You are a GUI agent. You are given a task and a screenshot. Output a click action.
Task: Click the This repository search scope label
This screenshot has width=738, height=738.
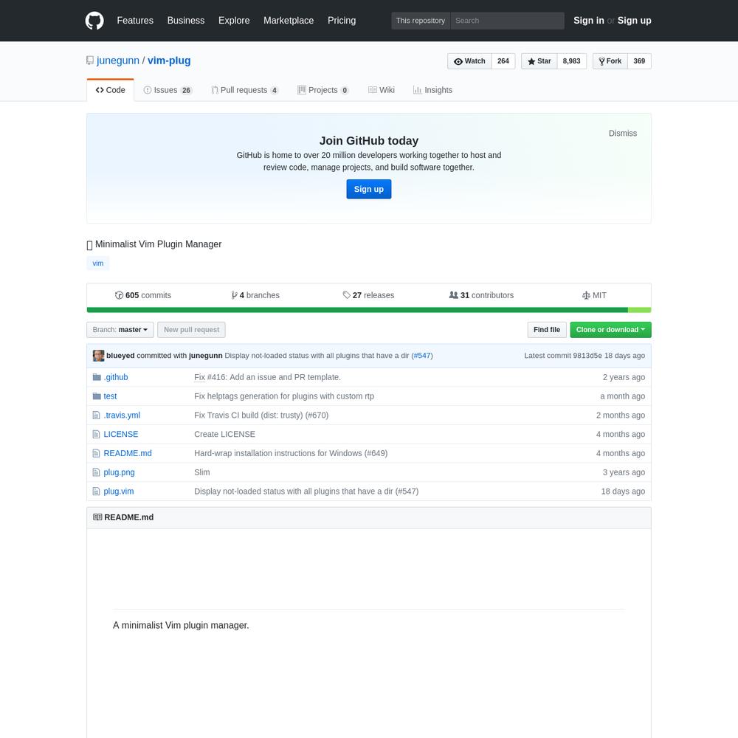[x=421, y=21]
